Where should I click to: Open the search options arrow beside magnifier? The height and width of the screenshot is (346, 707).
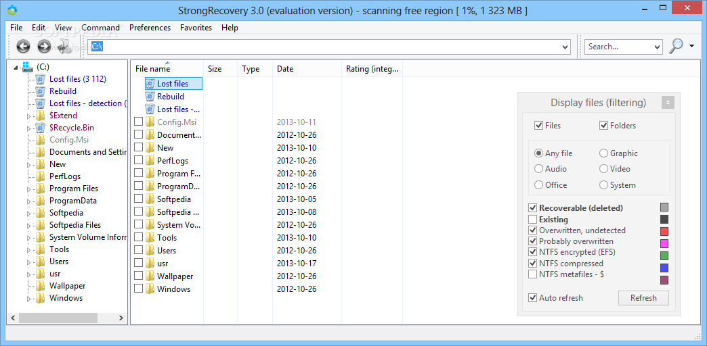691,45
